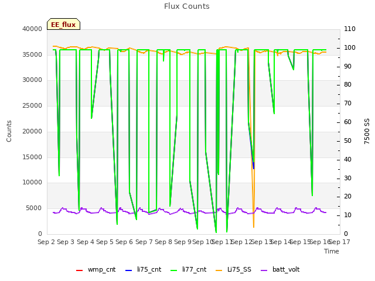Viewport: 375px width, 281px height.
Task: Click the 7500 SS right axis title
Action: 367,131
